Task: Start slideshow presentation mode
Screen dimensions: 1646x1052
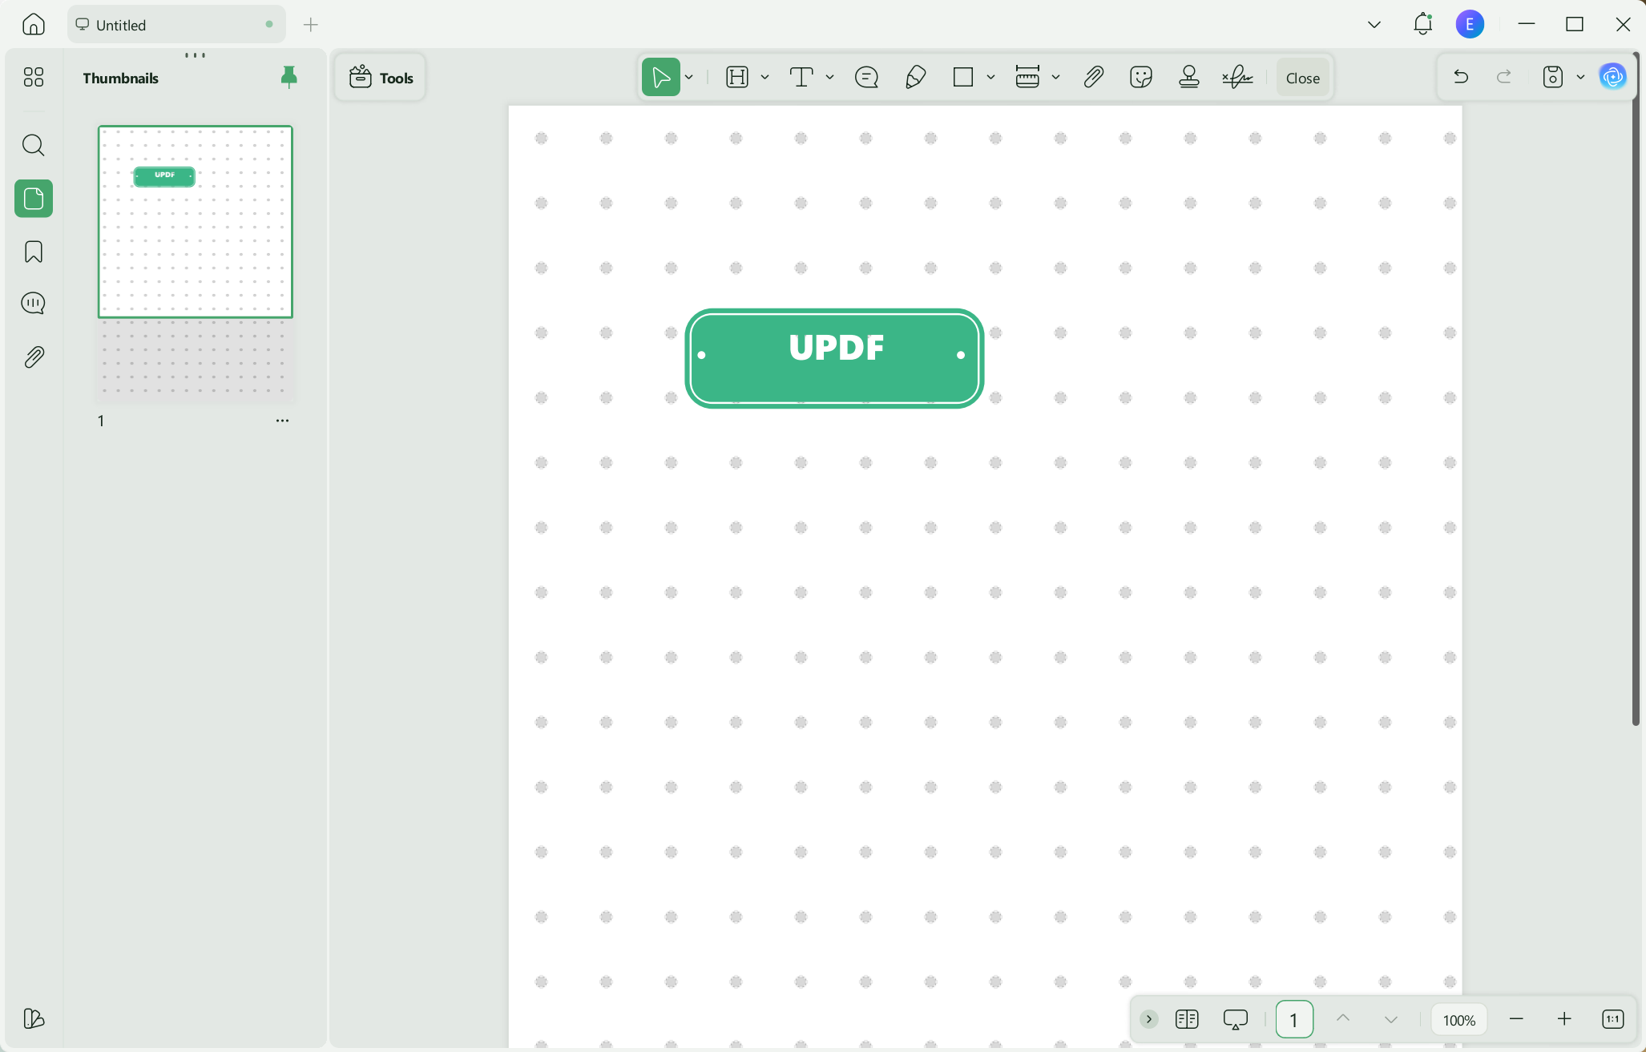Action: coord(1236,1019)
